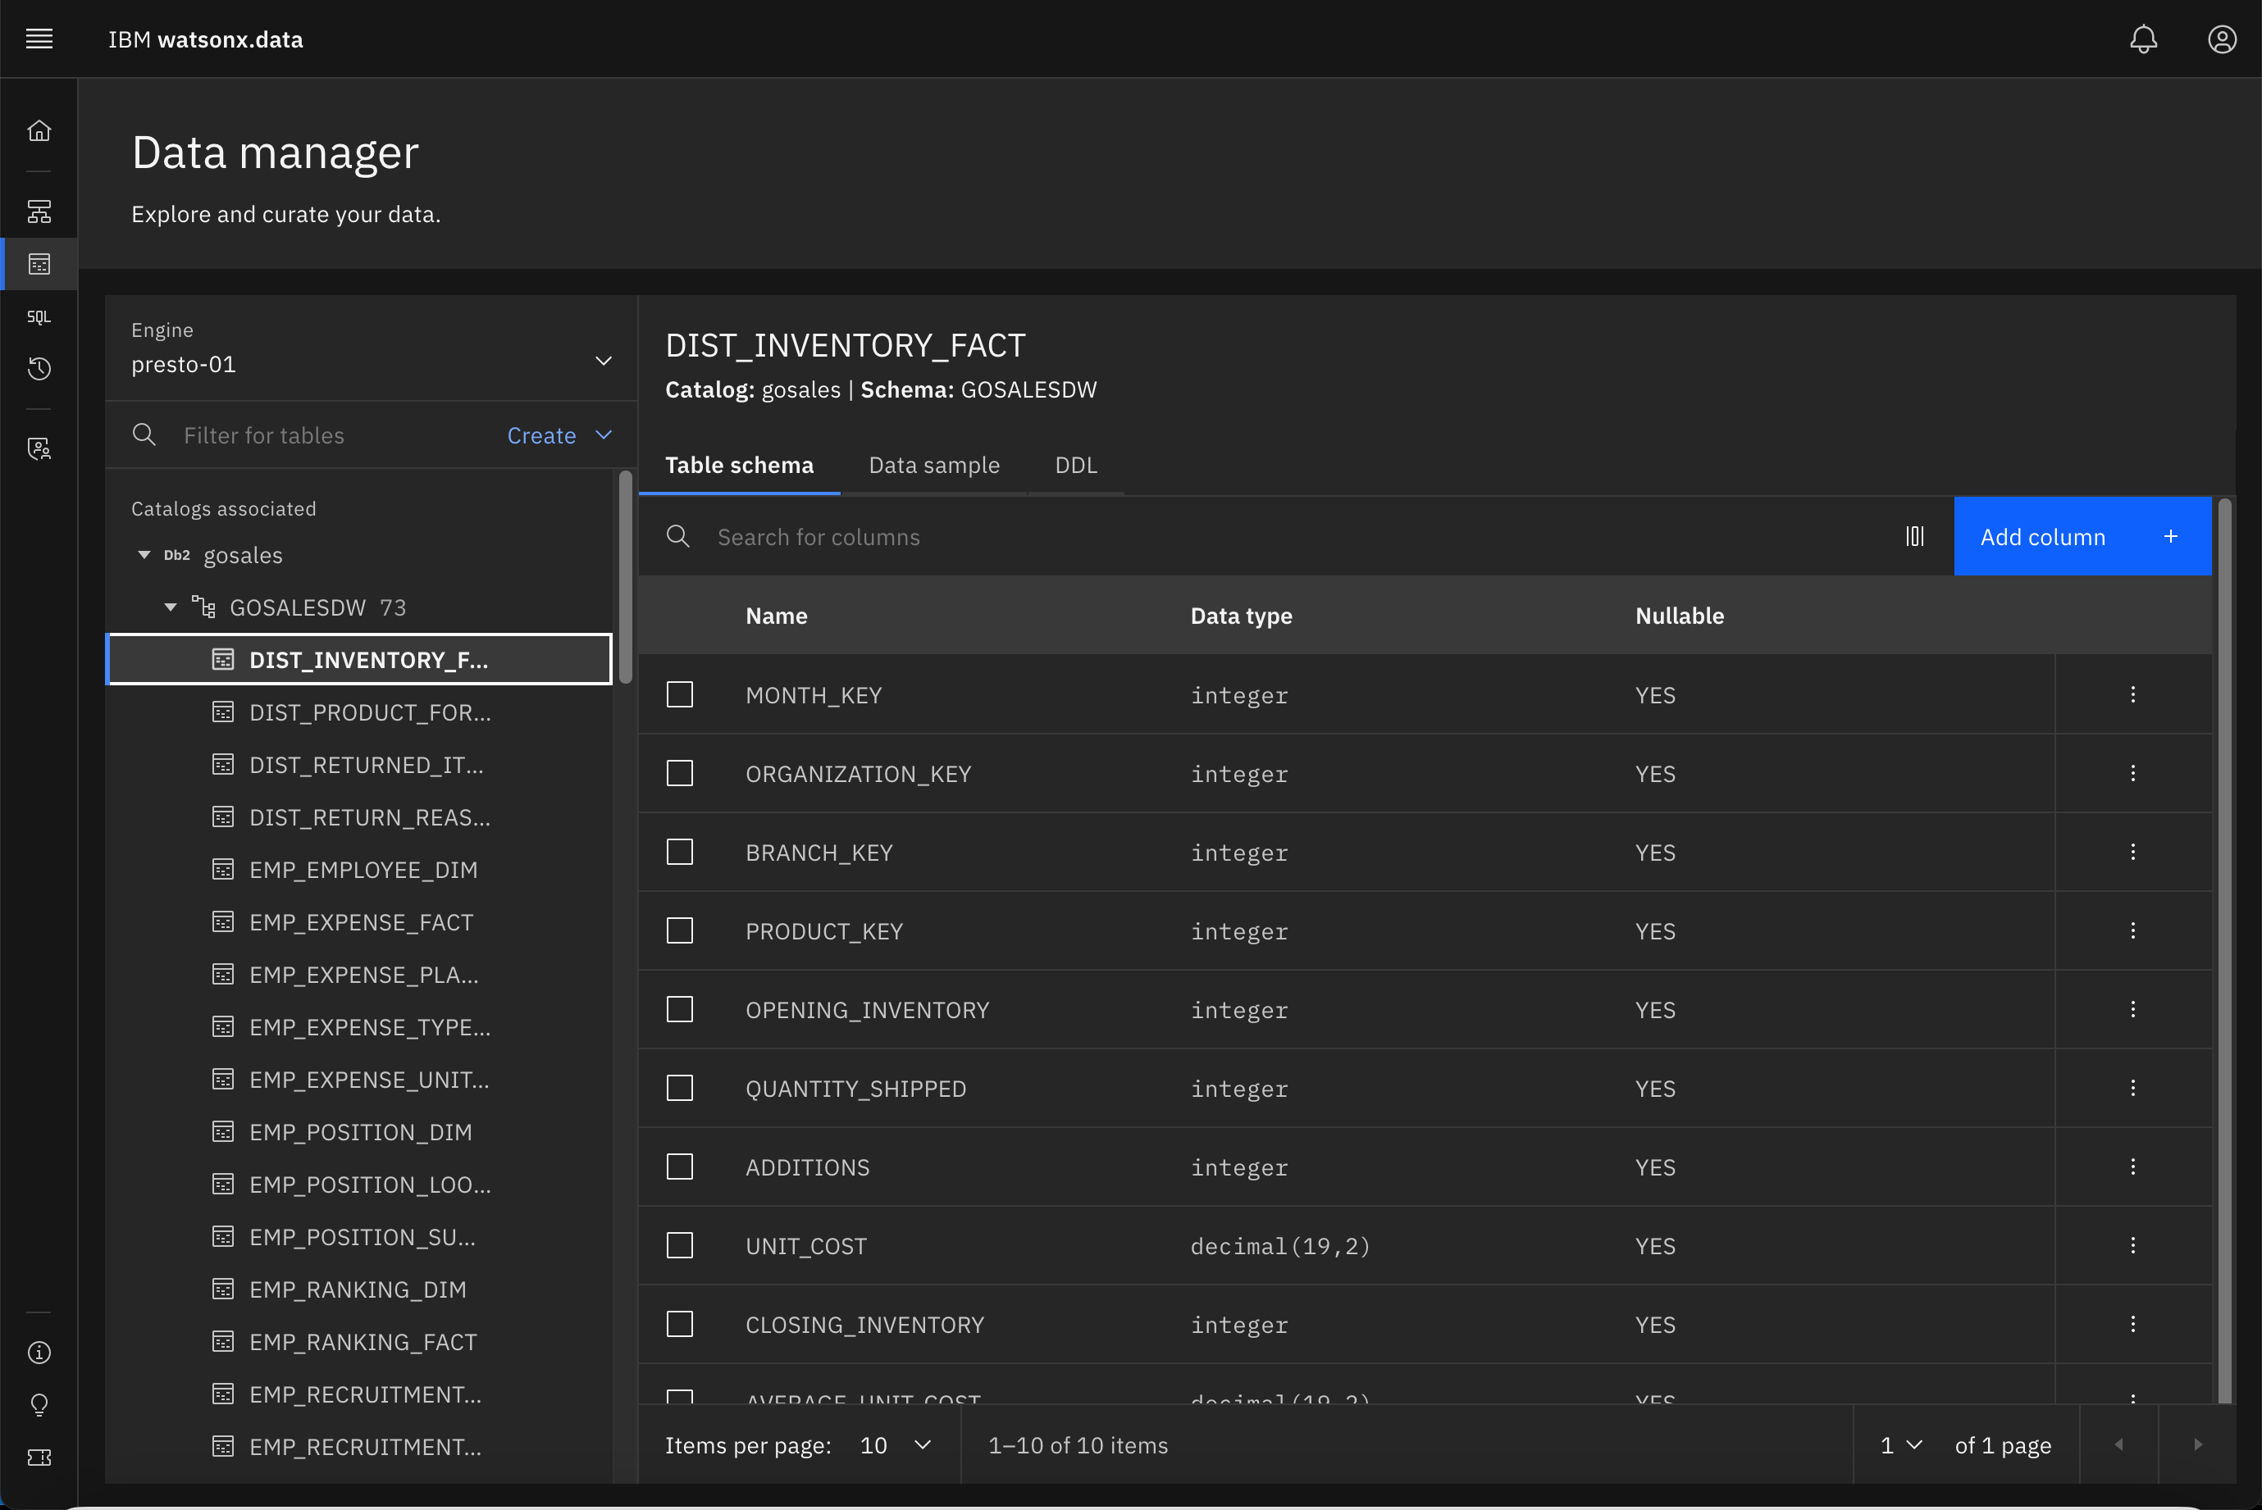Open the ticket support icon
The image size is (2262, 1510).
click(39, 1457)
